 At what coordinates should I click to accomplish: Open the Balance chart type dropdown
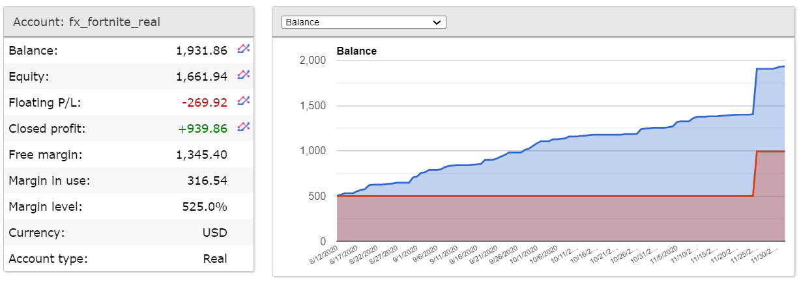click(364, 22)
